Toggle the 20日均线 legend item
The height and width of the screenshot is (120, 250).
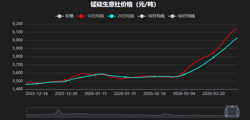[121, 16]
